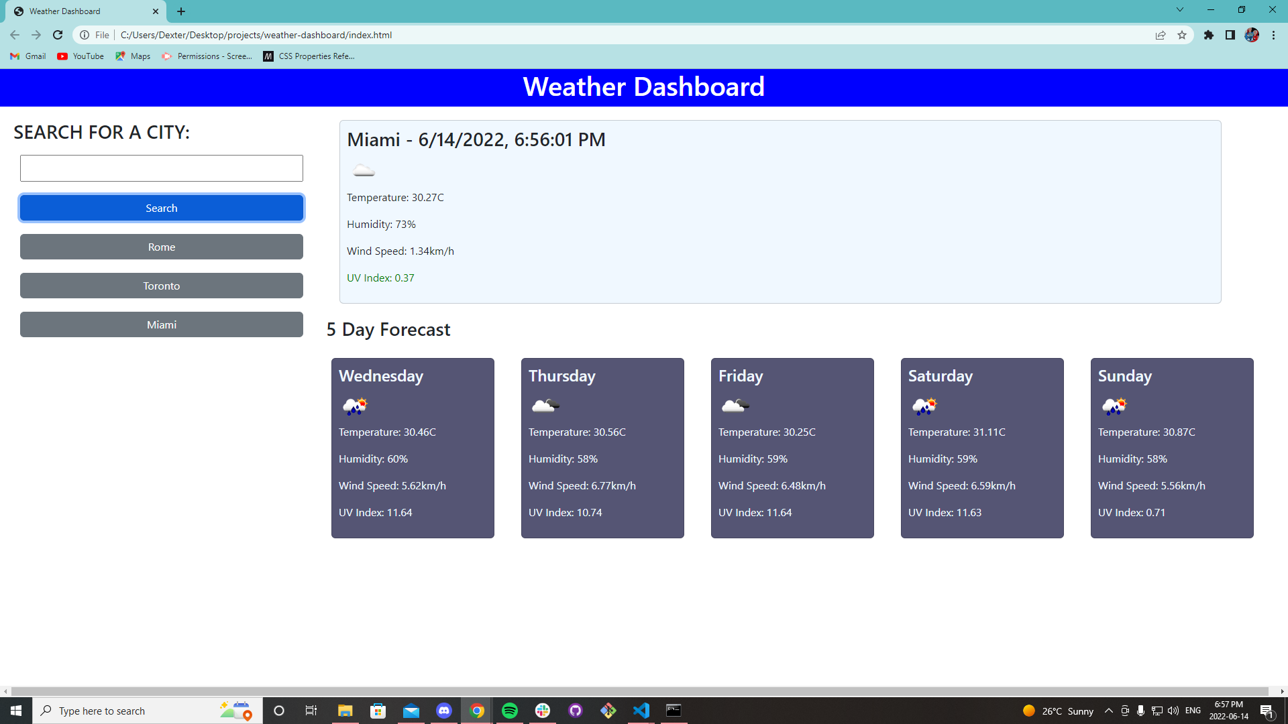Open Chrome's three-dot menu
1288x724 pixels.
coord(1274,35)
